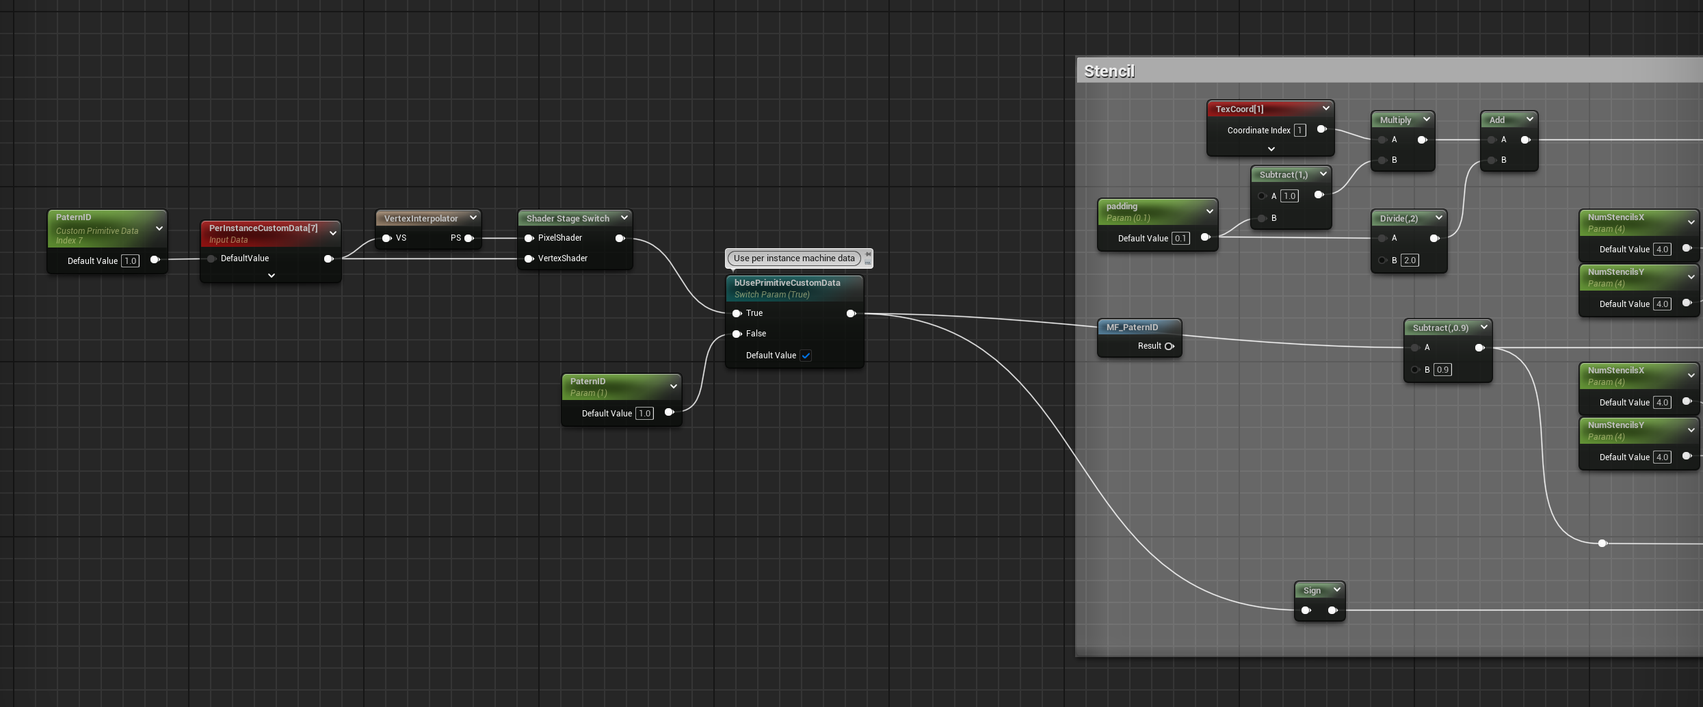Click the A input pin on Multiply
Screen dimensions: 1703x707
click(1382, 139)
